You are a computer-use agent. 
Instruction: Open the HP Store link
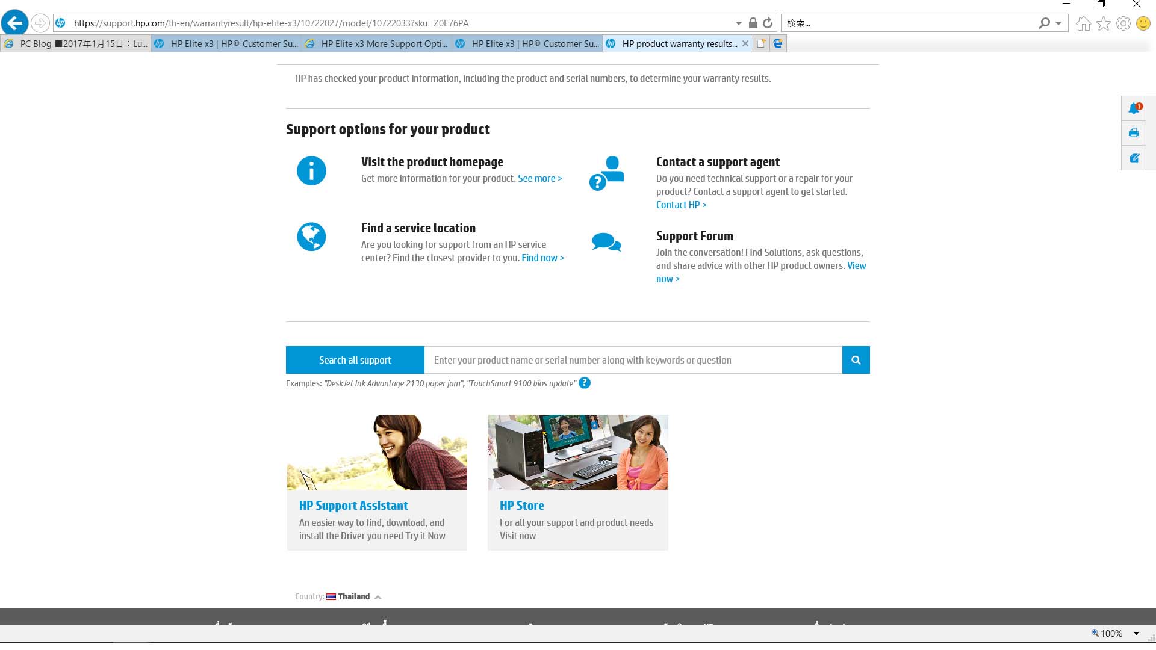[x=522, y=506]
